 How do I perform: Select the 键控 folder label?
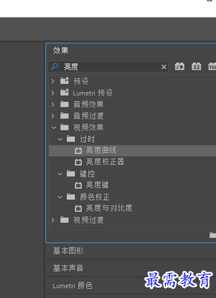(x=87, y=174)
